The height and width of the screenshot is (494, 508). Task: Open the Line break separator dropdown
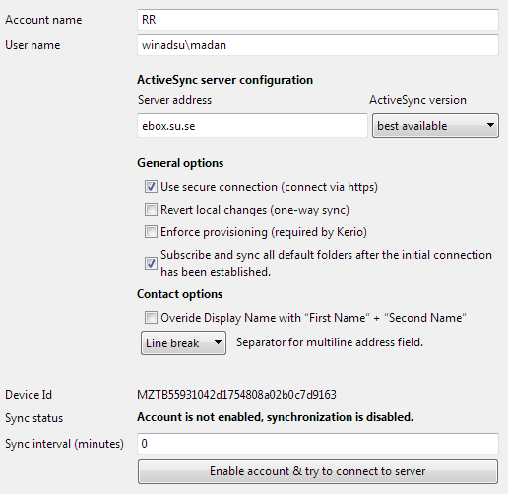(x=183, y=343)
